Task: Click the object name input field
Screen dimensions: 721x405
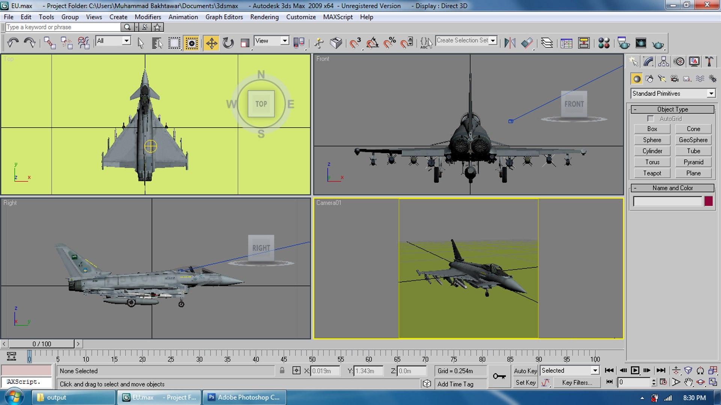Action: (x=667, y=201)
